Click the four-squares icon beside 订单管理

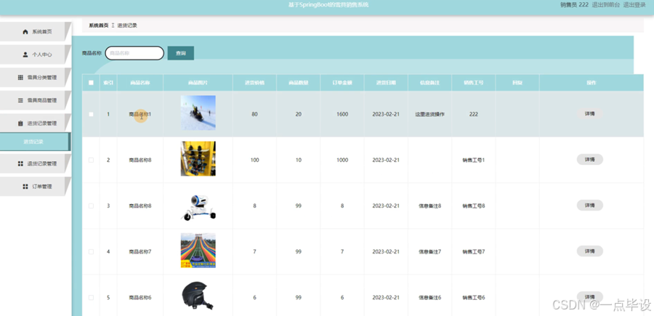pos(25,187)
